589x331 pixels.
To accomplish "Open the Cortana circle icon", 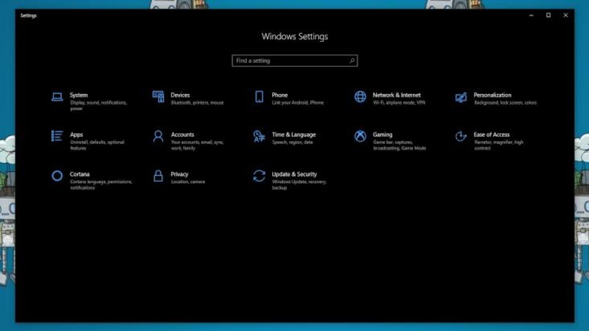I will [x=57, y=176].
